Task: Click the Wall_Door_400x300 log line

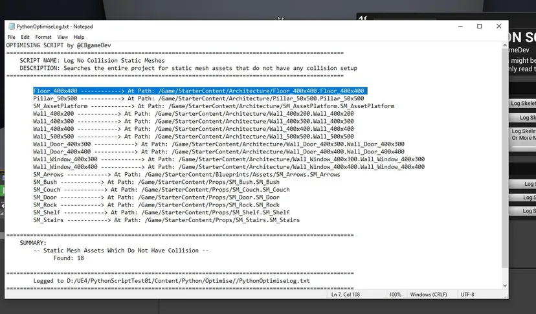Action: (219, 144)
